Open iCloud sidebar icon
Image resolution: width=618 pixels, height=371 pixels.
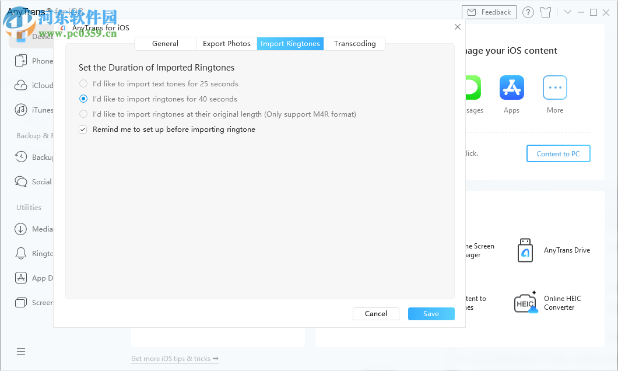(x=21, y=85)
